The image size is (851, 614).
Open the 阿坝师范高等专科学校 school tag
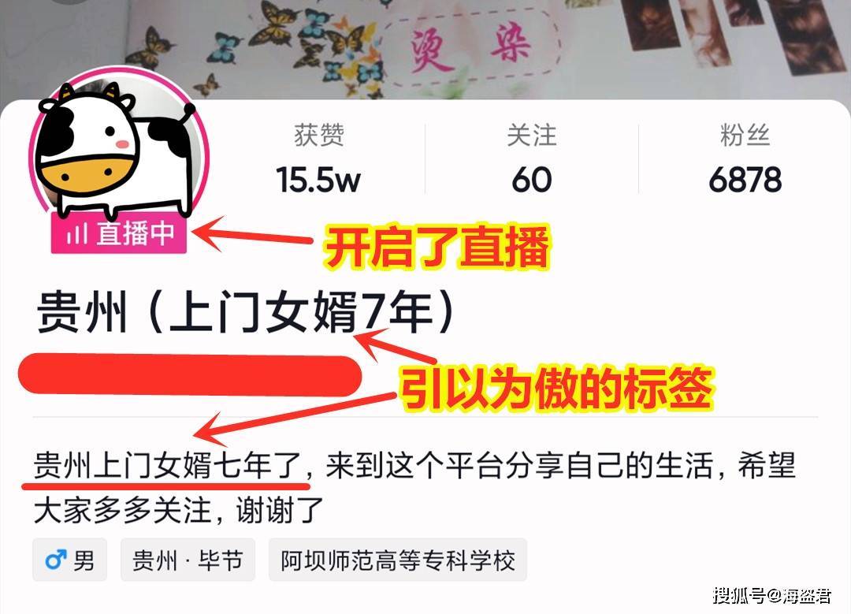[x=398, y=560]
